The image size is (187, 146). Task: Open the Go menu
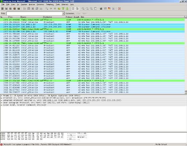[18, 4]
